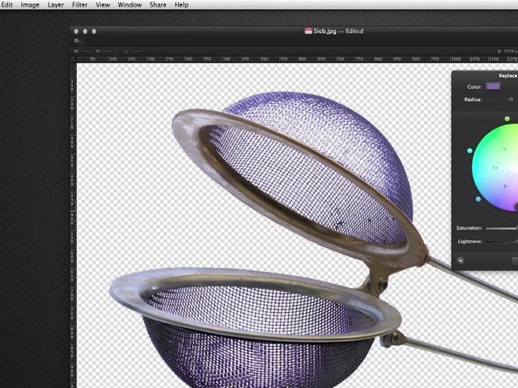Open the Image menu
Screen dimensions: 518x388
coord(29,5)
